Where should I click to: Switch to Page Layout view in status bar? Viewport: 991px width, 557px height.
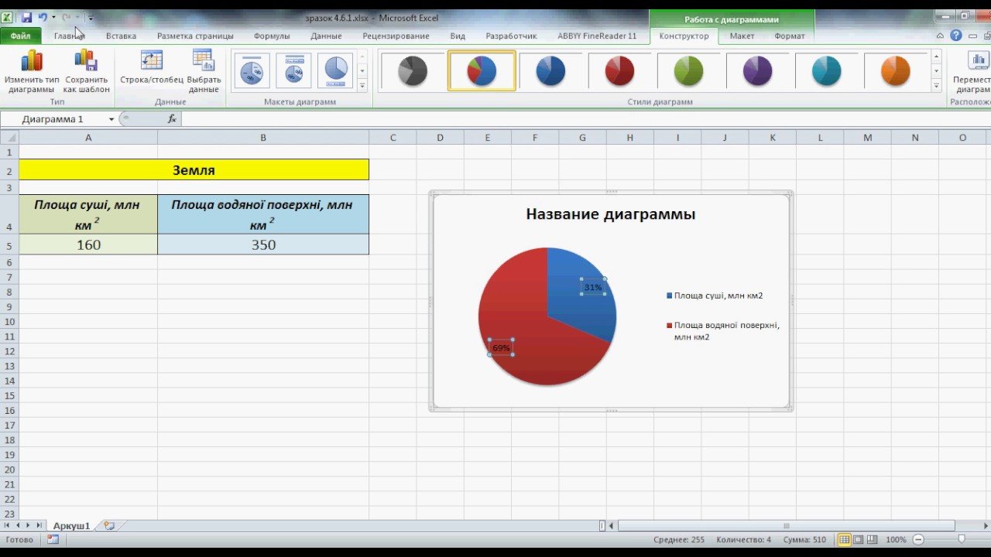coord(859,539)
